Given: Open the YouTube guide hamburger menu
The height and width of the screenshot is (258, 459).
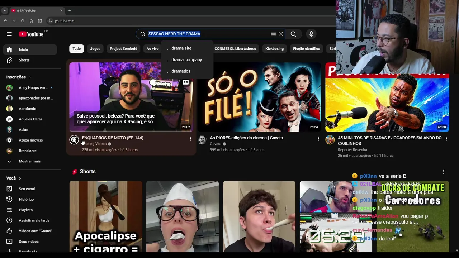Looking at the screenshot, I should 9,34.
